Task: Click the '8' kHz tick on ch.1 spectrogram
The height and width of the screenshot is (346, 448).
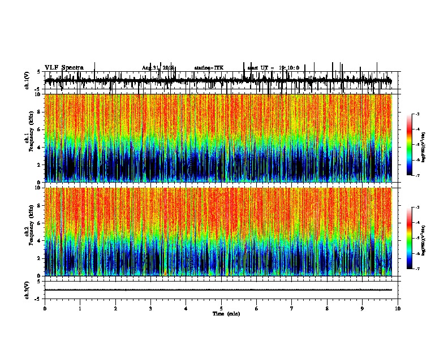Action: pos(39,112)
